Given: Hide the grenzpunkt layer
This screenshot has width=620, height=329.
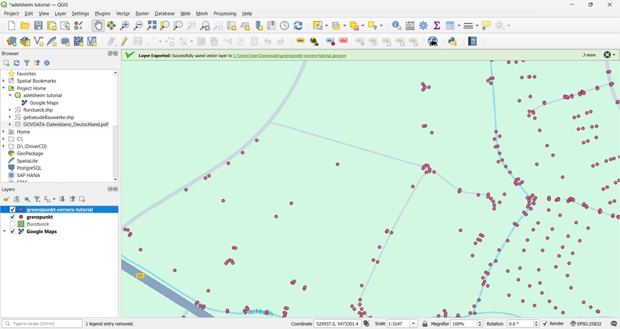Looking at the screenshot, I should (12, 217).
